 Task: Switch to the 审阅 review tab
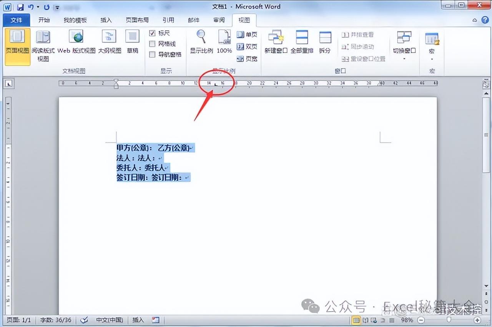click(x=219, y=20)
